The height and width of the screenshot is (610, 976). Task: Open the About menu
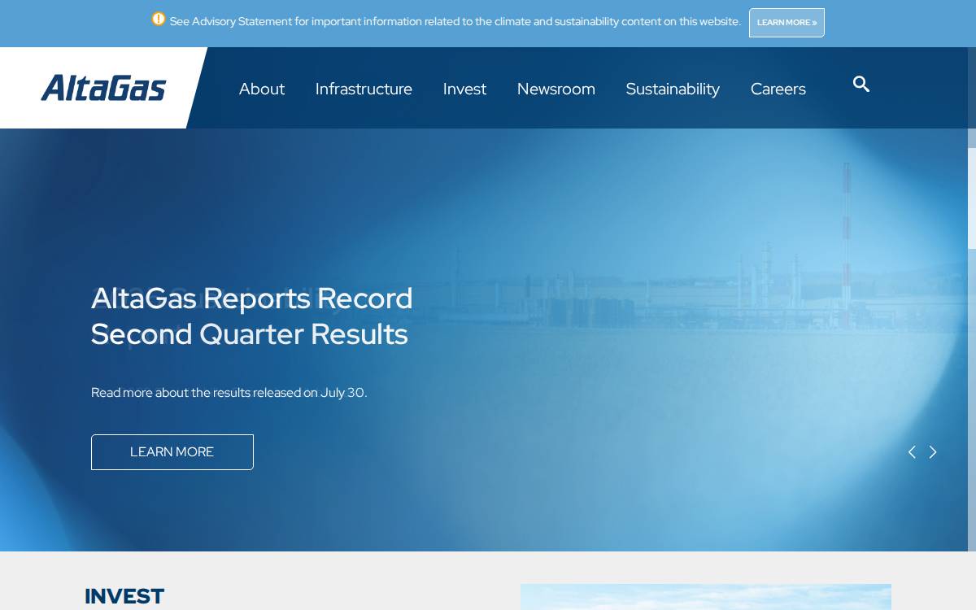coord(262,89)
